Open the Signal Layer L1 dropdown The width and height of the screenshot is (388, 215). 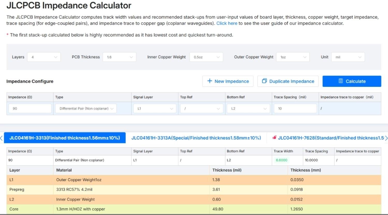155,109
